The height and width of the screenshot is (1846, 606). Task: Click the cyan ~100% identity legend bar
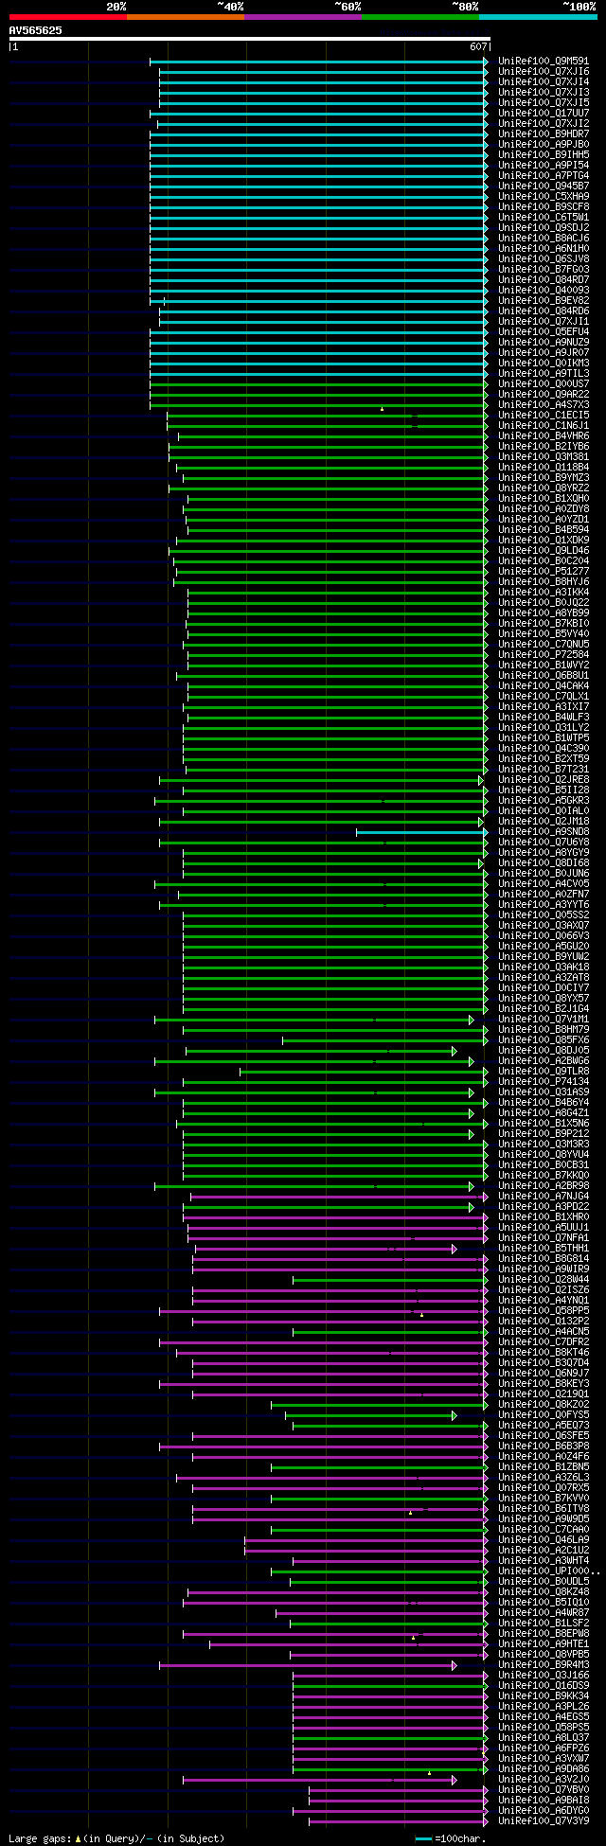tap(537, 16)
